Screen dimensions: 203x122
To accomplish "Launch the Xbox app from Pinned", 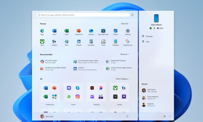I will click(x=42, y=43).
